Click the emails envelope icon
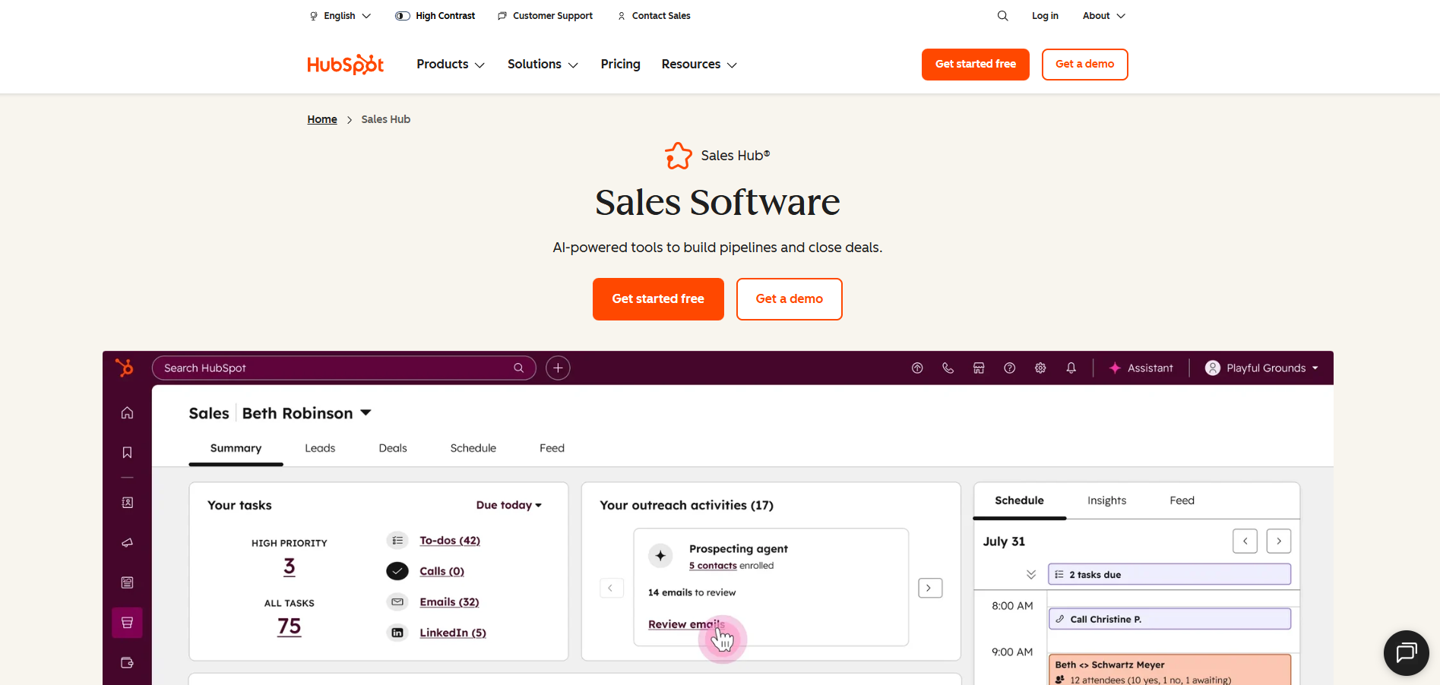Image resolution: width=1440 pixels, height=685 pixels. [397, 601]
